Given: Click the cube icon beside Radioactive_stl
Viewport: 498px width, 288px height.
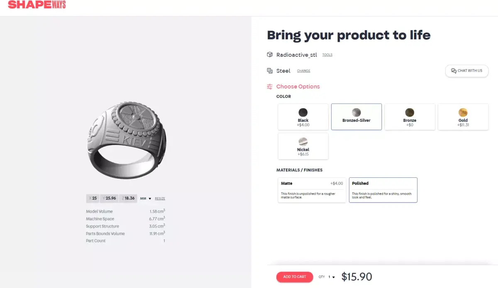Looking at the screenshot, I should point(270,55).
